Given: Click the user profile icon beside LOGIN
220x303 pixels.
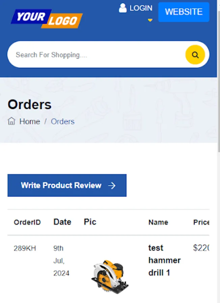Looking at the screenshot, I should click(123, 8).
